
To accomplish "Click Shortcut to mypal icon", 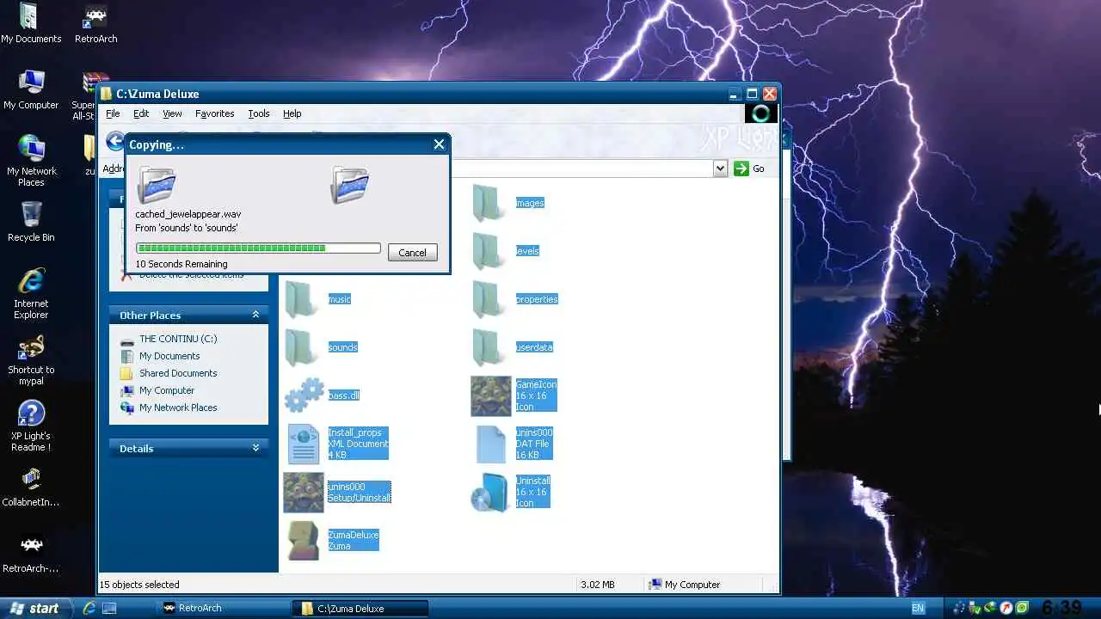I will coord(31,359).
